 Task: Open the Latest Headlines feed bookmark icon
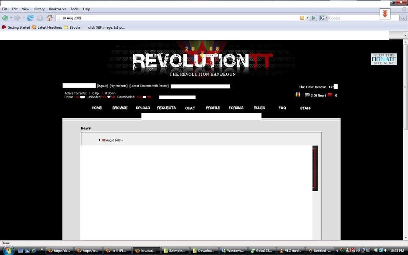tap(34, 27)
